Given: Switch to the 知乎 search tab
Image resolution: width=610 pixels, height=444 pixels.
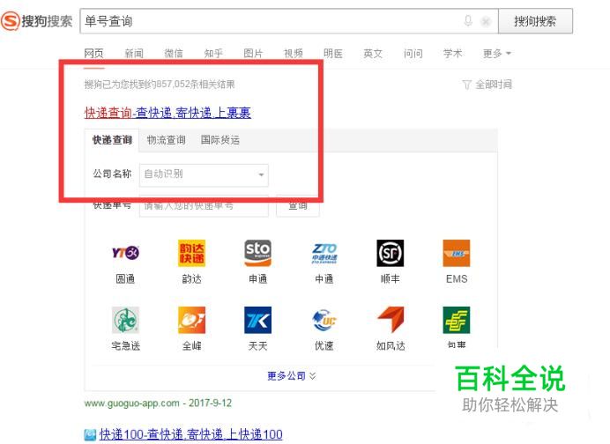Looking at the screenshot, I should click(x=213, y=53).
